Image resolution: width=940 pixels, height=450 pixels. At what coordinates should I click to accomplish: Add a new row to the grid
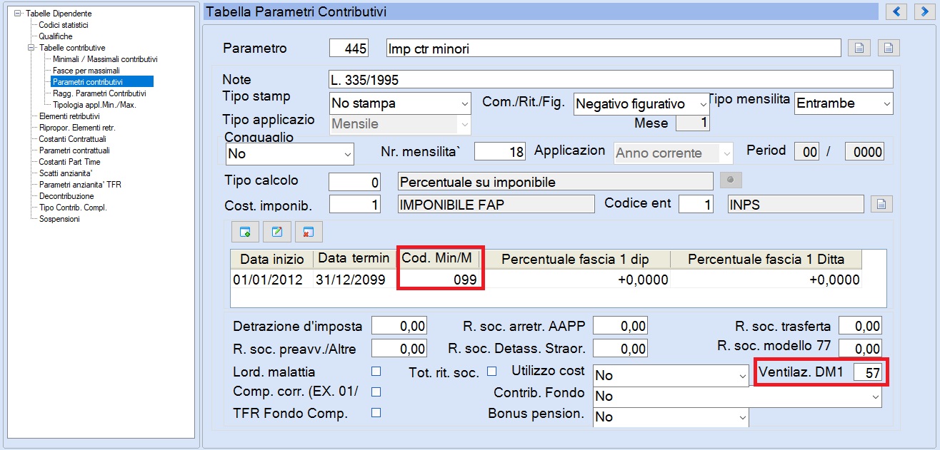[x=245, y=232]
